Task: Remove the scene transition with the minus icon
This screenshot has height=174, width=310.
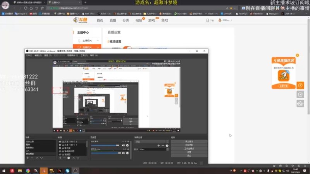Action: click(163, 146)
